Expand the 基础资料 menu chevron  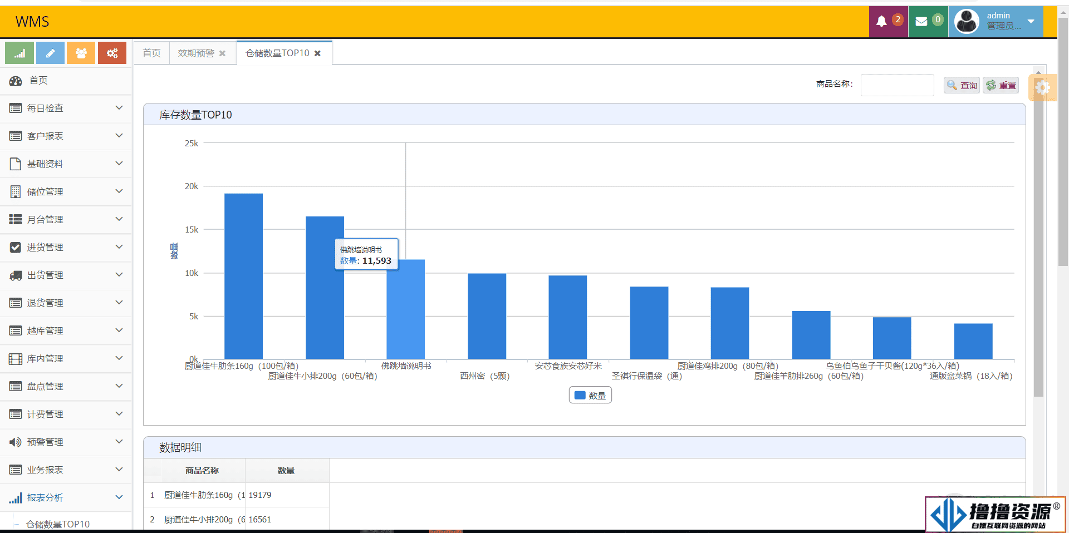119,164
